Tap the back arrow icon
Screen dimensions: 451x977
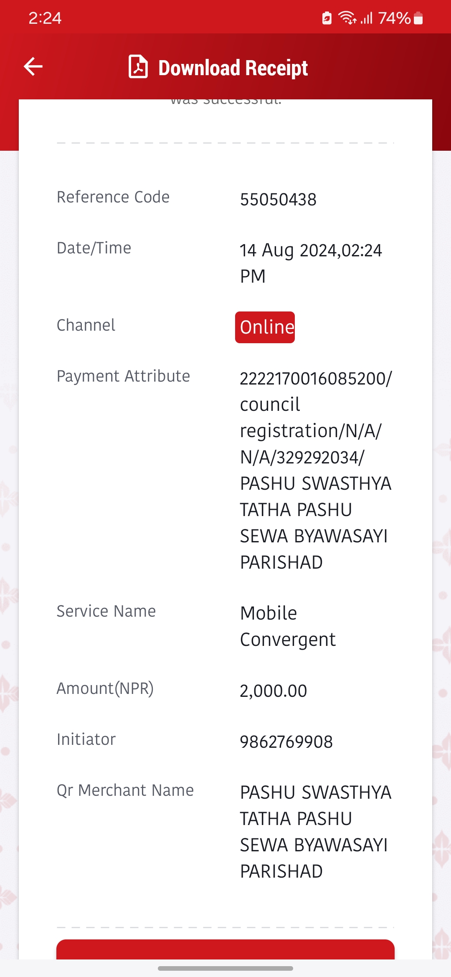(33, 66)
